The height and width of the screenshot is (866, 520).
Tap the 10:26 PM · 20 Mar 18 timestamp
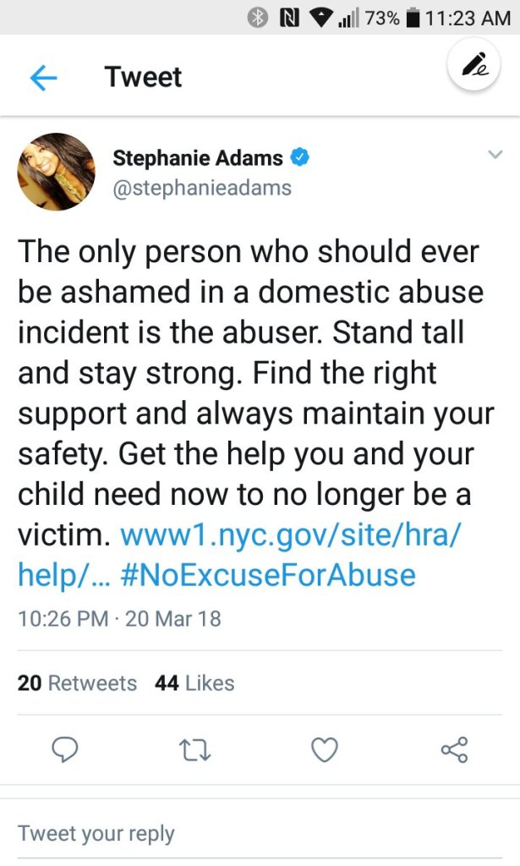point(119,618)
